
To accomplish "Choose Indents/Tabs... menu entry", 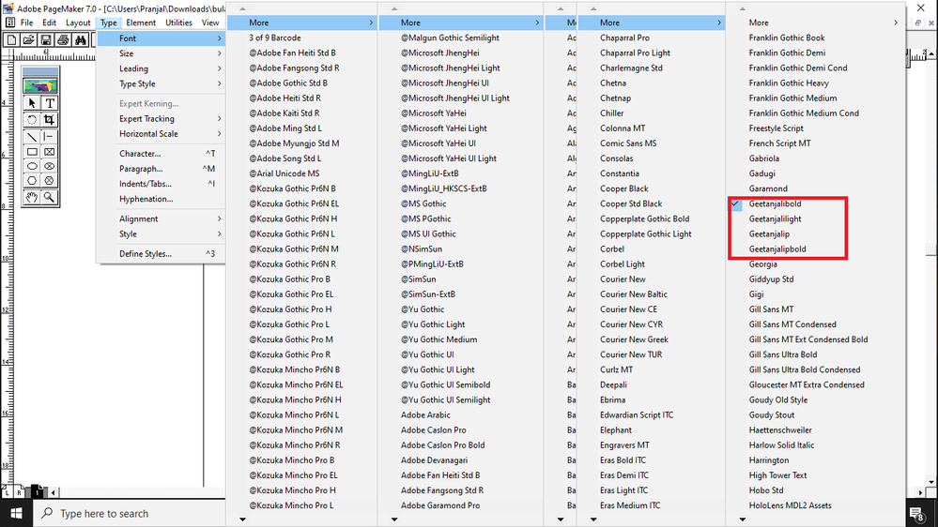I will pos(161,184).
